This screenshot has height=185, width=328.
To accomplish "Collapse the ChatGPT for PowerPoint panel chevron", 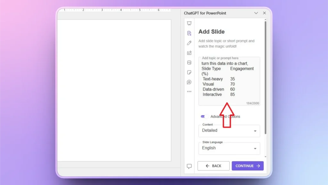I will (x=255, y=13).
